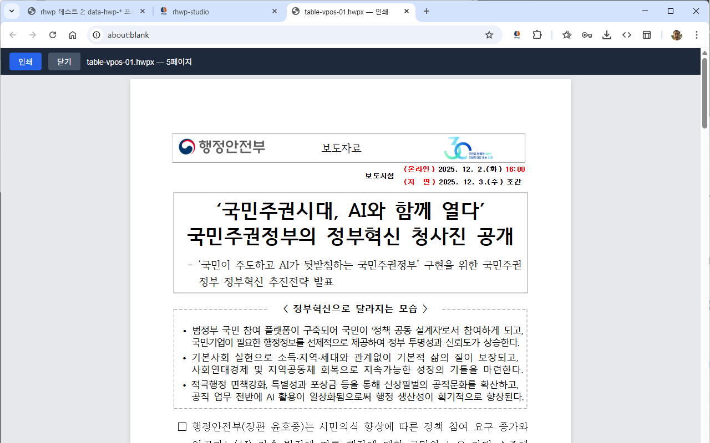
Task: Click the vertical scrollbar thumb
Action: coord(705,92)
